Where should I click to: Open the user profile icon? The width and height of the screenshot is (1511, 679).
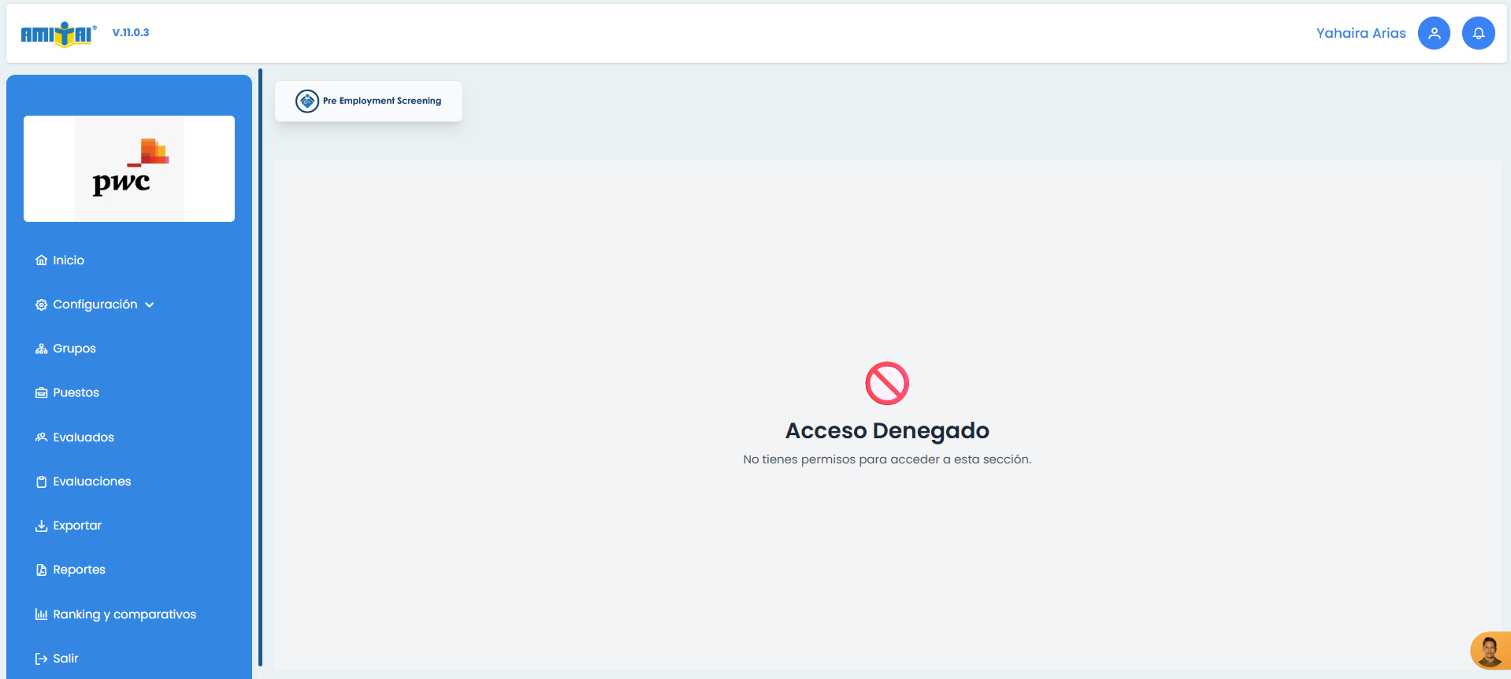tap(1434, 33)
